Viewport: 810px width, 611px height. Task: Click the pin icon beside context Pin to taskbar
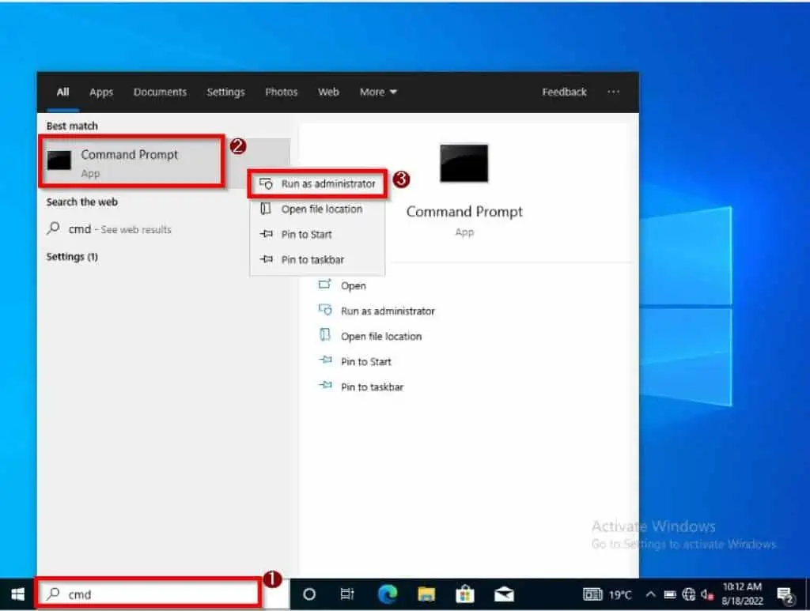266,259
